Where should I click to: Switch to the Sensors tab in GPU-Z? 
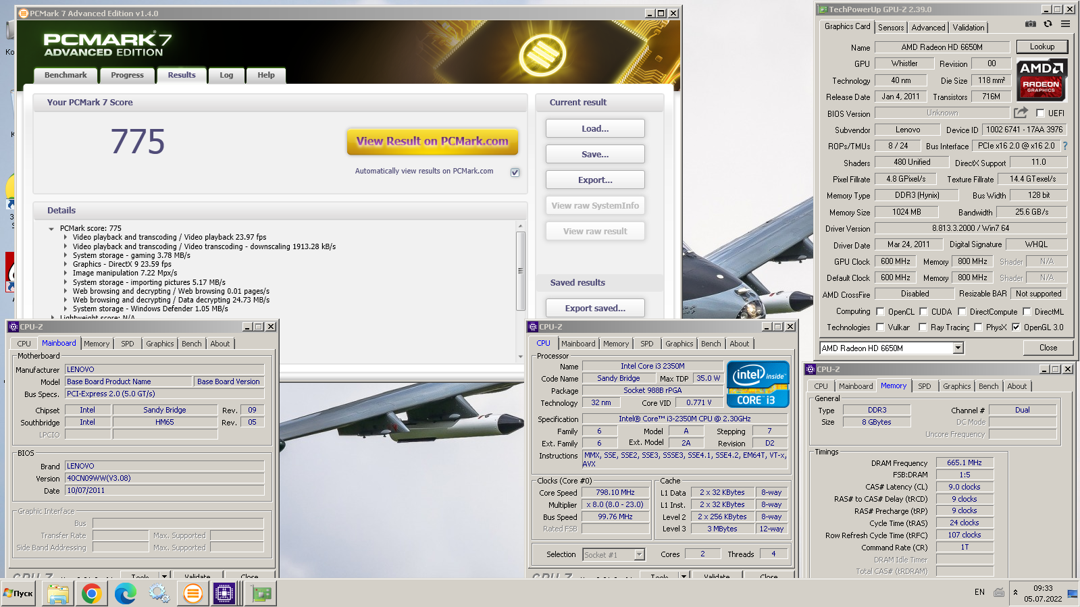coord(891,27)
